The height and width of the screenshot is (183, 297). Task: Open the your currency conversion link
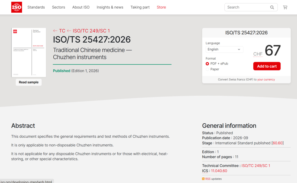pos(266,79)
